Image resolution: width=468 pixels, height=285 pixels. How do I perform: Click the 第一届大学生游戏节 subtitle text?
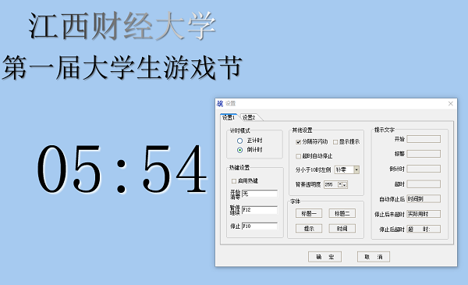[x=122, y=67]
